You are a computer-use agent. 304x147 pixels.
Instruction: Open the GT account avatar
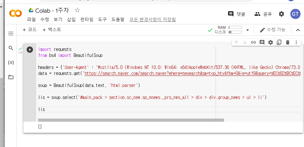[295, 14]
